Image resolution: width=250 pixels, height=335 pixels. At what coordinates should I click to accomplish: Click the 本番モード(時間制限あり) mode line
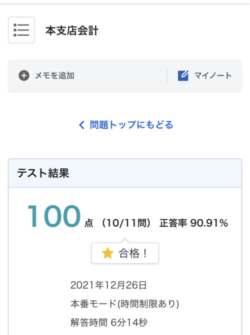click(125, 304)
